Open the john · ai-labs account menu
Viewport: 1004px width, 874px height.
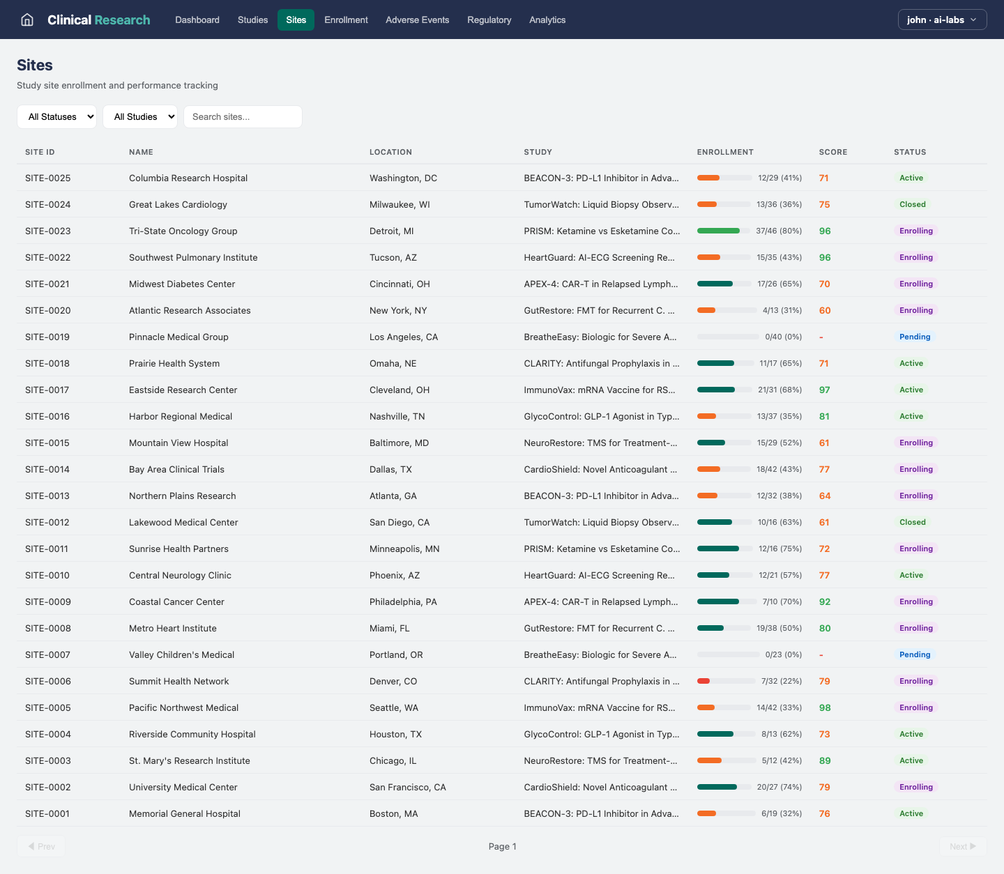942,20
